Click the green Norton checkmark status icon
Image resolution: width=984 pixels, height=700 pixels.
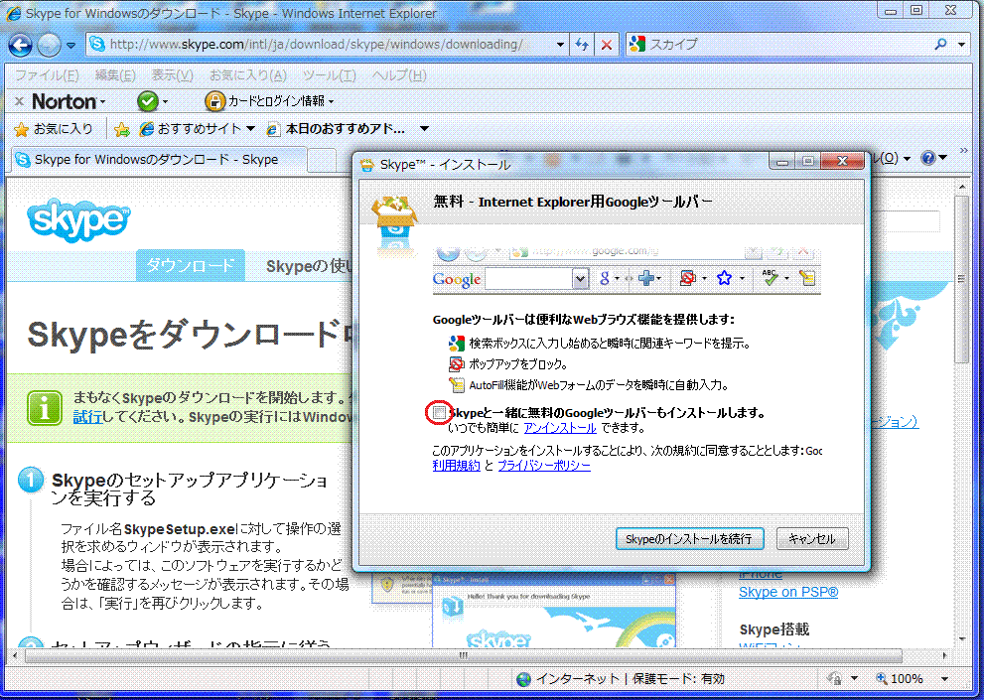click(x=148, y=101)
